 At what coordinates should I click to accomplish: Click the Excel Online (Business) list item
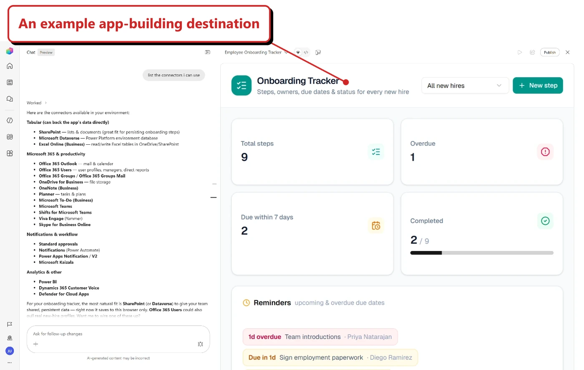coord(109,144)
